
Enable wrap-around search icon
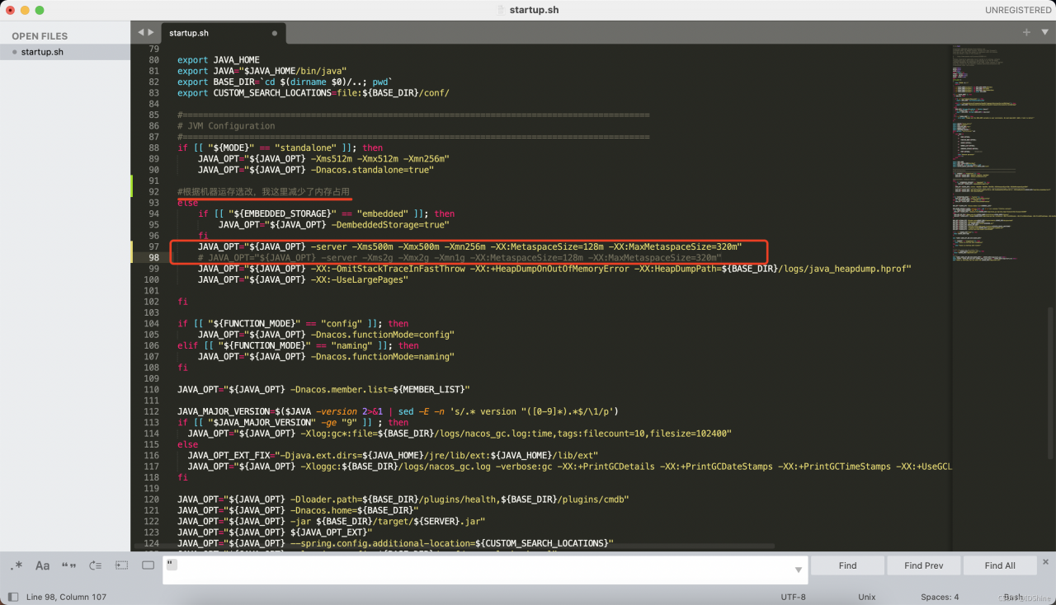95,565
